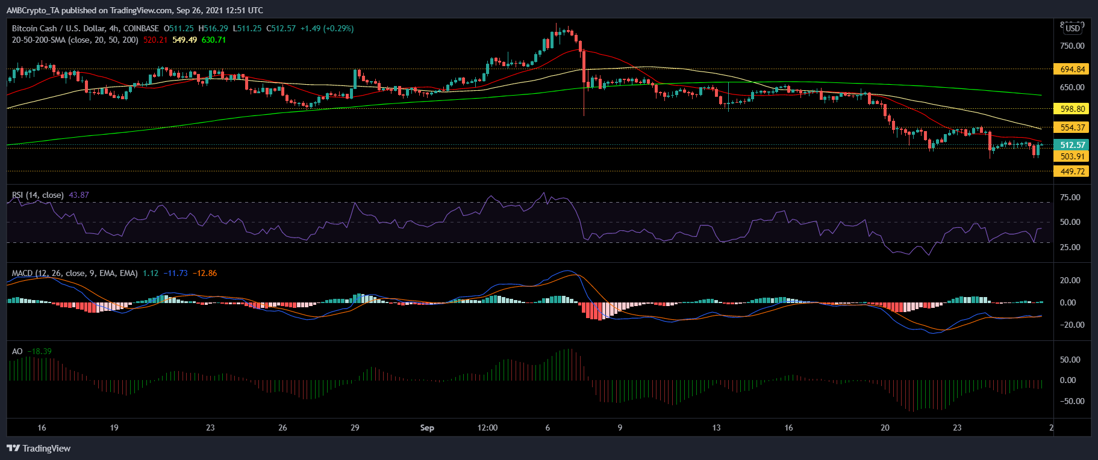Click date 9 on time axis
The height and width of the screenshot is (460, 1098).
pos(620,428)
